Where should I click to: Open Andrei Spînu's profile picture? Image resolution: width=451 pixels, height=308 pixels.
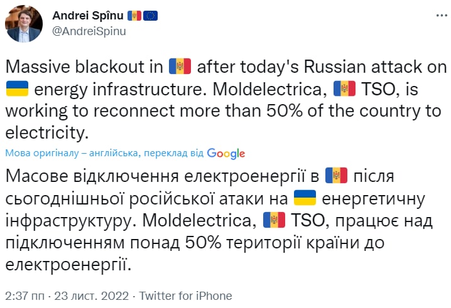coord(24,23)
